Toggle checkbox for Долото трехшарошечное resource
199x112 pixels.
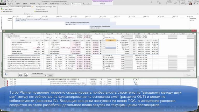(101, 42)
